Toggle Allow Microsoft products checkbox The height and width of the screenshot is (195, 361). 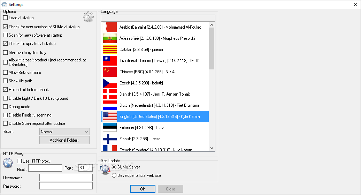tap(6, 62)
